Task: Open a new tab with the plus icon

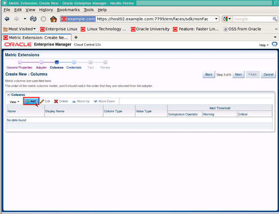Action: point(76,37)
